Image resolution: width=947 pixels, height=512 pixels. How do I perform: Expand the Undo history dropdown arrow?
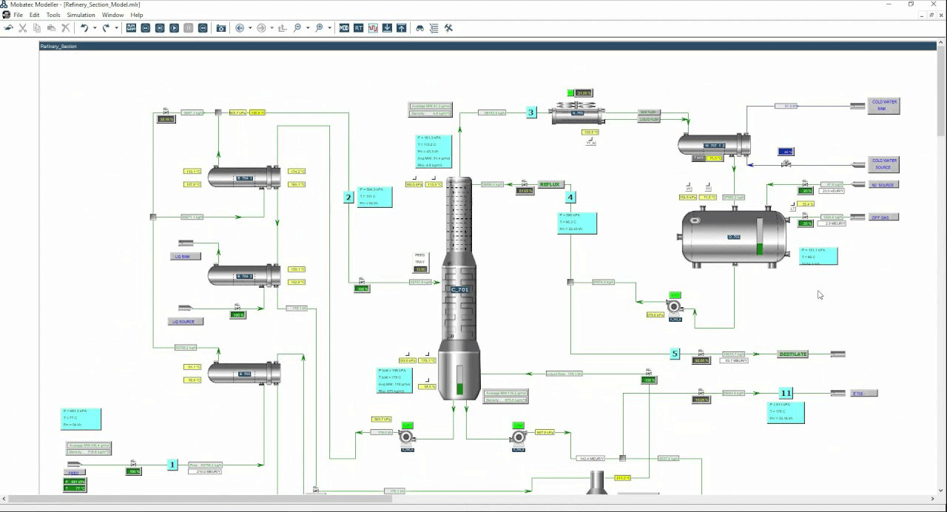[95, 28]
